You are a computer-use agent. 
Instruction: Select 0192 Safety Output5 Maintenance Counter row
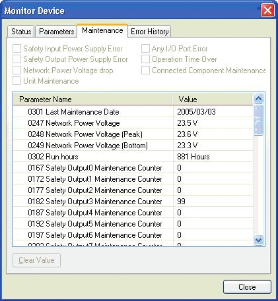click(133, 224)
